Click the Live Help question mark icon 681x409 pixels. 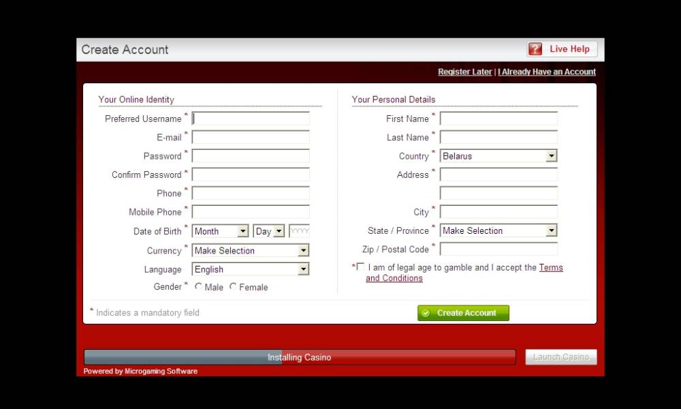(x=536, y=49)
